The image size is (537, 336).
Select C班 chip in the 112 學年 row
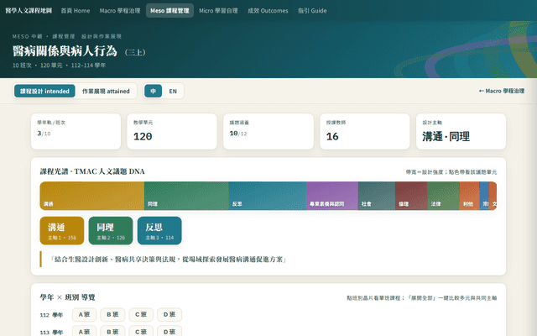pyautogui.click(x=141, y=315)
